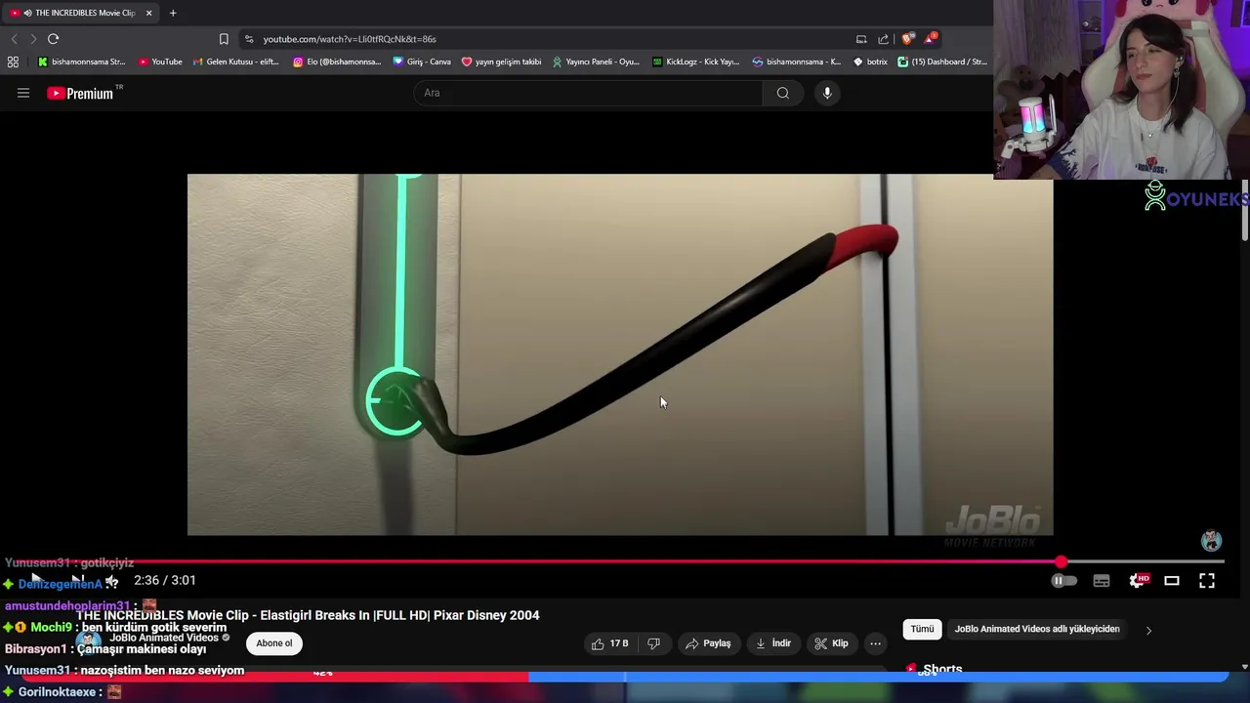Click the YouTube Premium logo
The width and height of the screenshot is (1250, 703).
(x=80, y=93)
